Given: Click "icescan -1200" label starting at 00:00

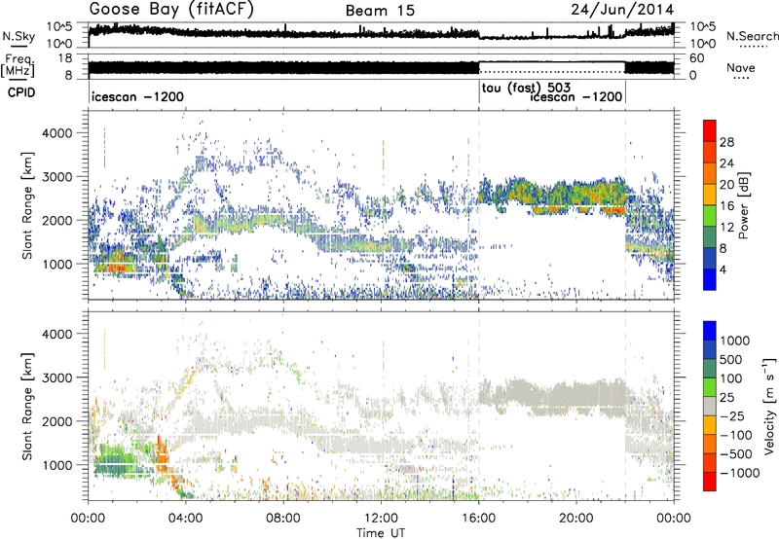Looking at the screenshot, I should pyautogui.click(x=137, y=96).
